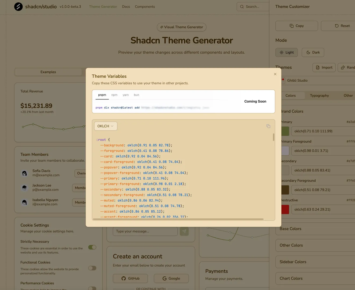Click the reset arrow icon beside Reset
The width and height of the screenshot is (355, 290).
coord(337,26)
